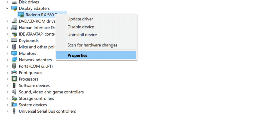The width and height of the screenshot is (253, 120).
Task: Click the Keyboards category icon
Action: click(x=14, y=40)
